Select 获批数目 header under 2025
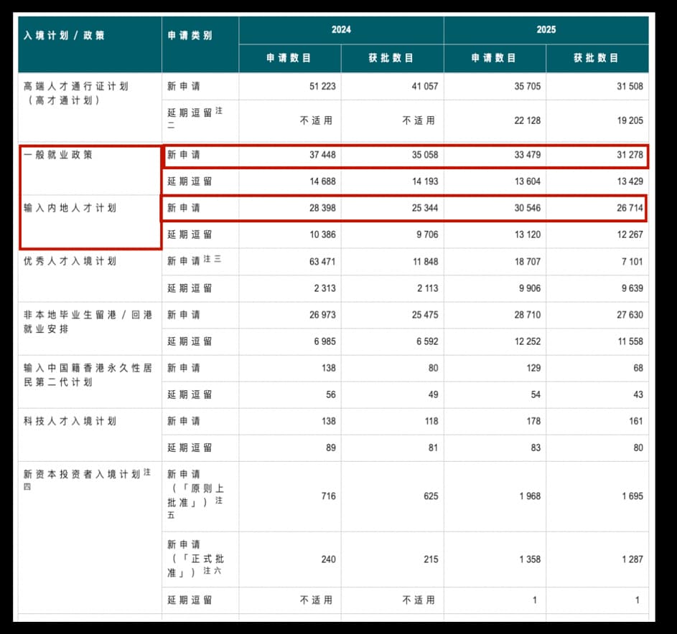 click(x=596, y=58)
